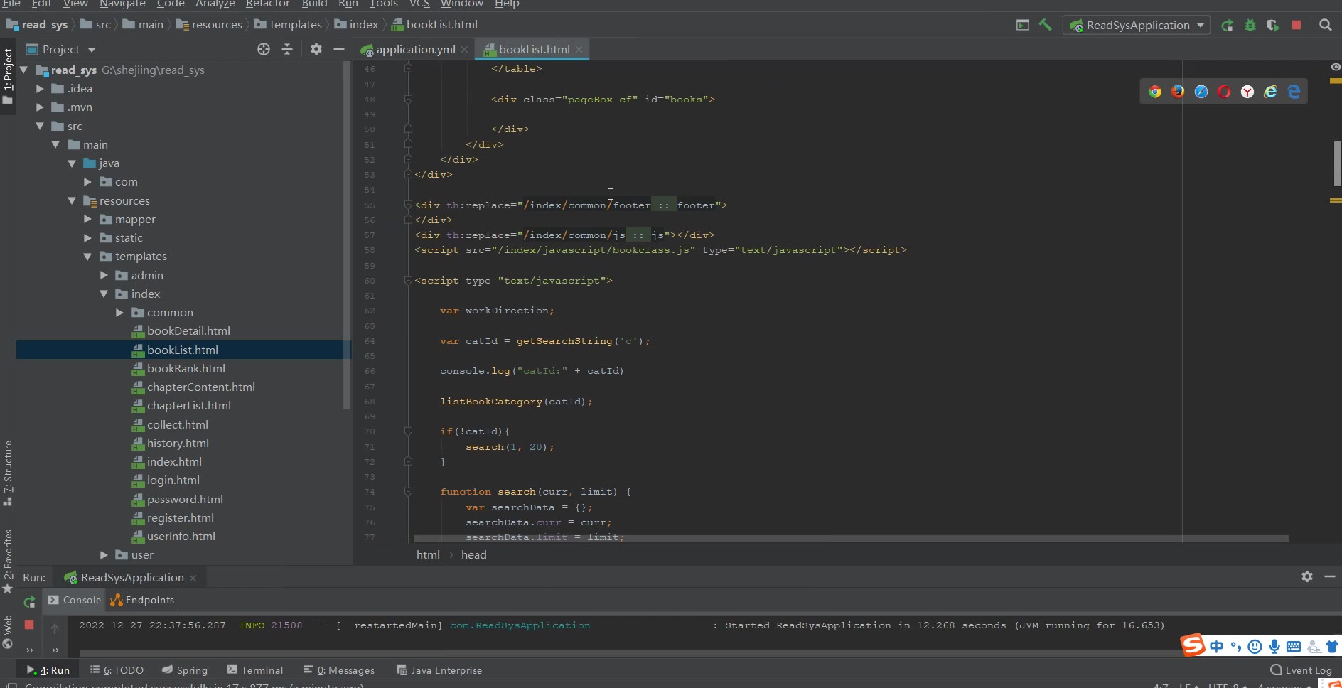The image size is (1342, 688).
Task: Open page in Internet Explorer icon
Action: point(1270,92)
